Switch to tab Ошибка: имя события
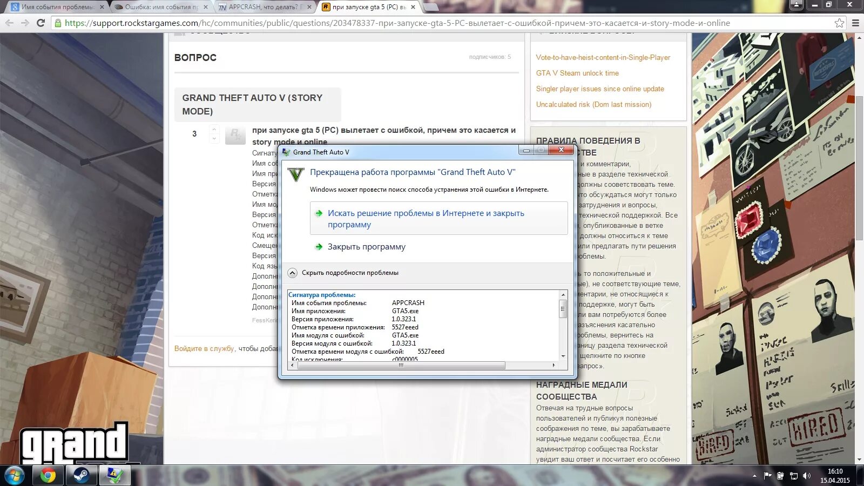This screenshot has width=864, height=486. (x=160, y=7)
